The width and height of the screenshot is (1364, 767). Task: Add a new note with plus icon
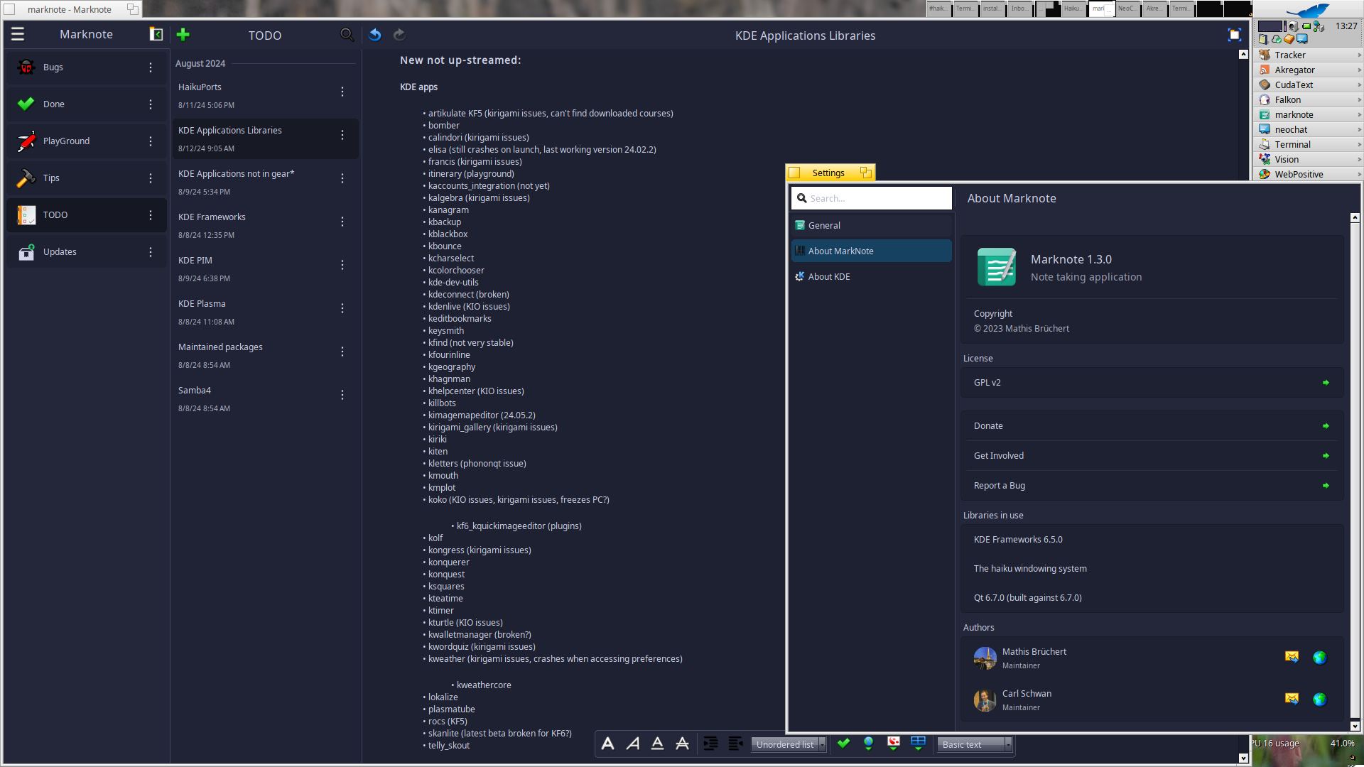point(183,34)
